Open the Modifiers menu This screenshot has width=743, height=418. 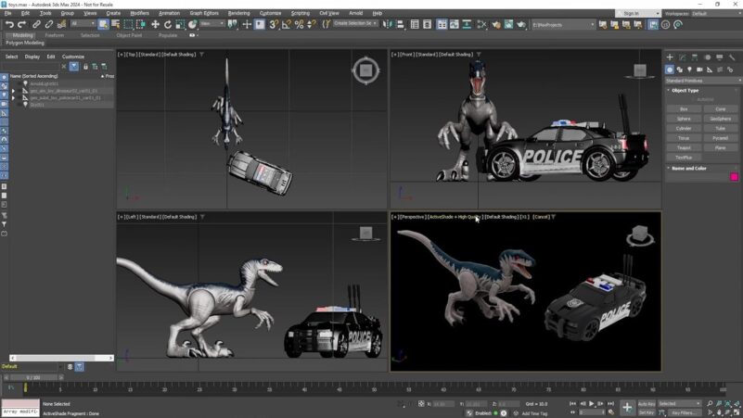[x=139, y=13]
